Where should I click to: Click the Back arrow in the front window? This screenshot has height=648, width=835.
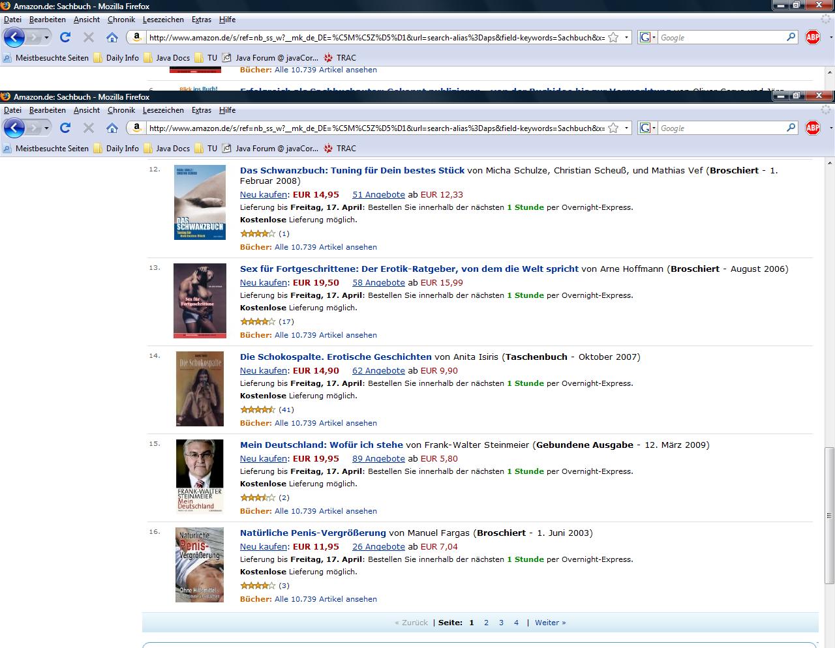tap(14, 128)
